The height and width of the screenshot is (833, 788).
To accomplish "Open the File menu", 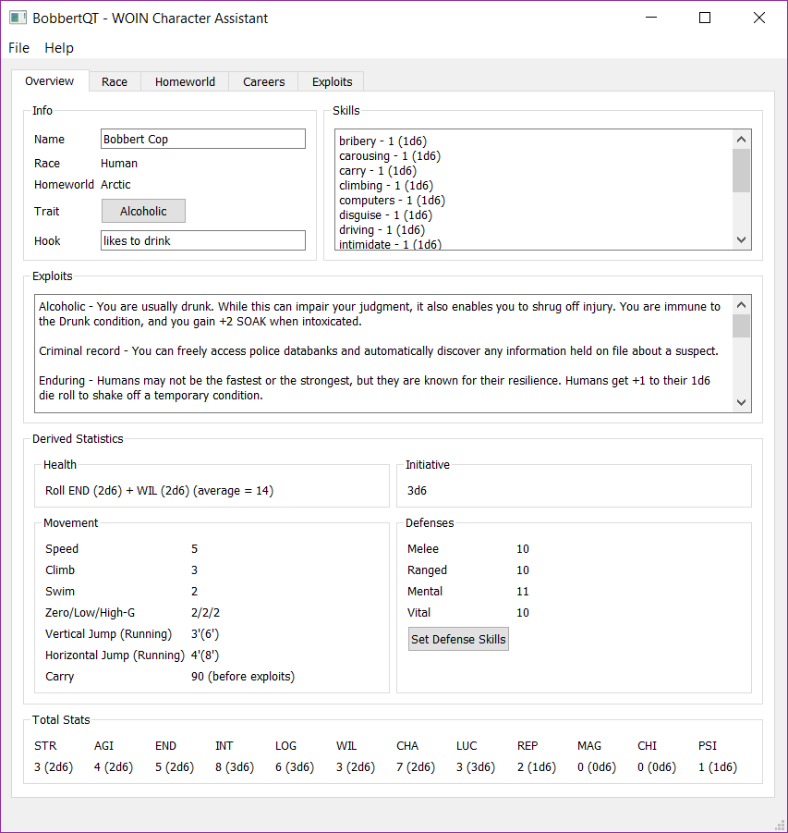I will tap(18, 48).
